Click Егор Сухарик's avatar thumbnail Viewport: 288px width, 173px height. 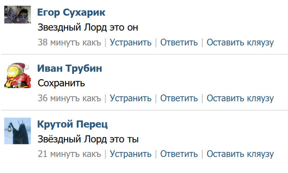[17, 15]
